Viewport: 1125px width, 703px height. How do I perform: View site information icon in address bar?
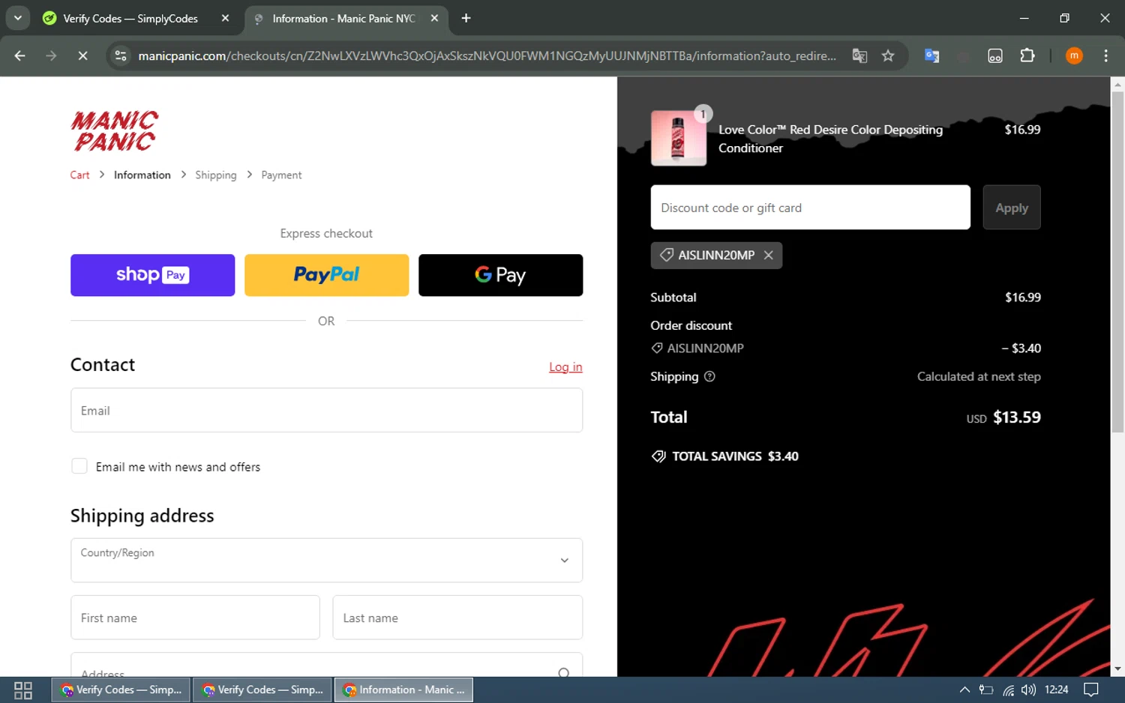(120, 55)
